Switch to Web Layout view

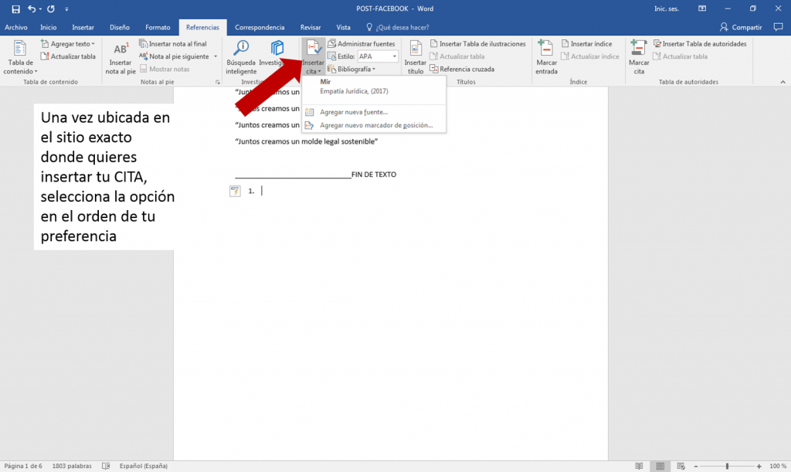click(x=681, y=466)
